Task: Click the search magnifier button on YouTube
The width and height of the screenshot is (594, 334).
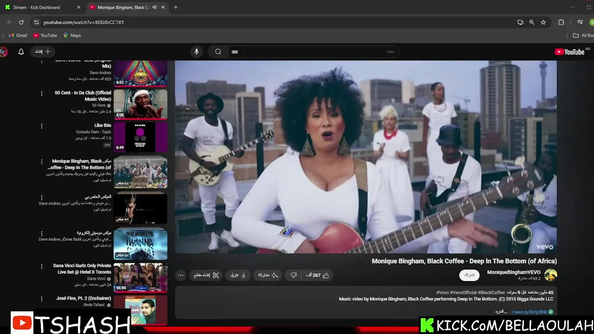Action: point(218,51)
